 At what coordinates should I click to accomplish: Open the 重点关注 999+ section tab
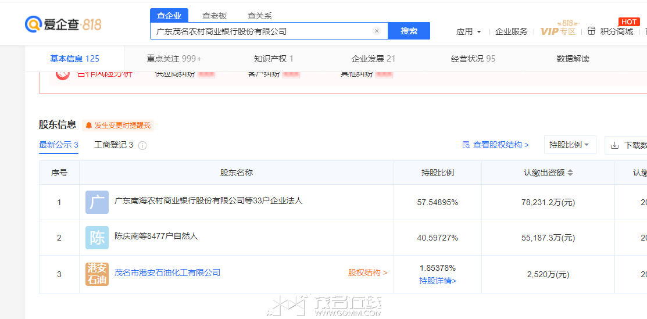click(x=174, y=59)
